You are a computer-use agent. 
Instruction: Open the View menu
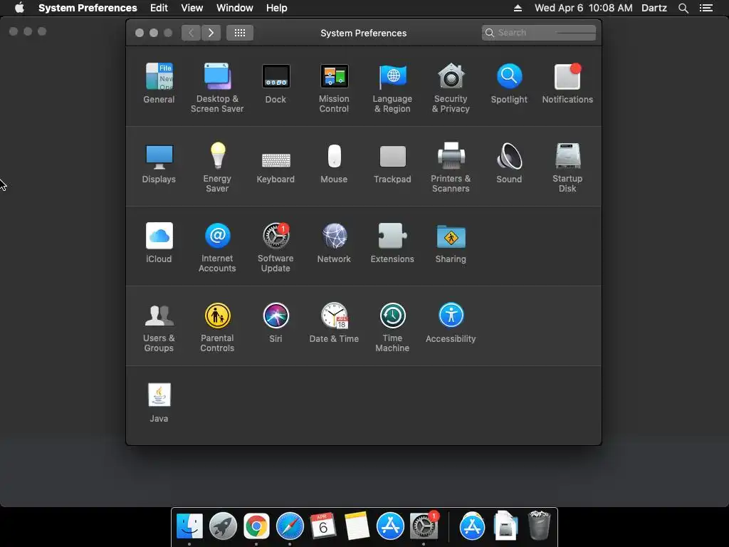pyautogui.click(x=192, y=8)
